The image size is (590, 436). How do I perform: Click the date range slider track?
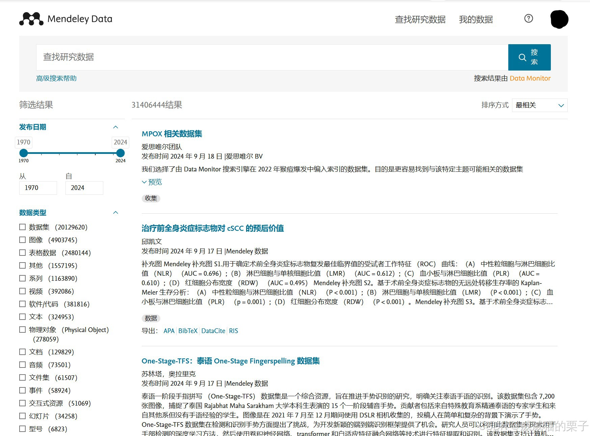(72, 153)
